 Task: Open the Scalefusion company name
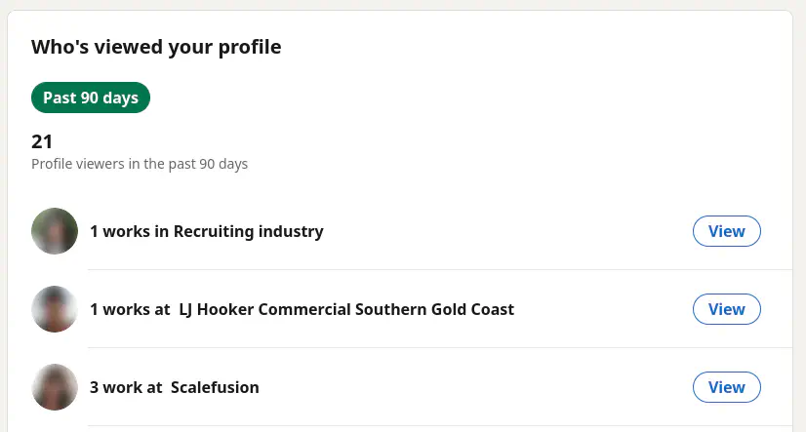tap(215, 387)
